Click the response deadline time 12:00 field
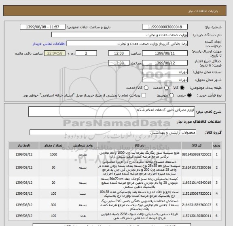Screen dimensions: 233x226 pyautogui.click(x=119, y=53)
